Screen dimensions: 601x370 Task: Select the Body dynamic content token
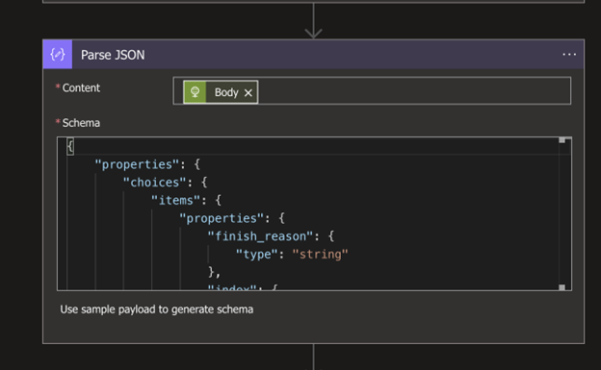(x=221, y=92)
